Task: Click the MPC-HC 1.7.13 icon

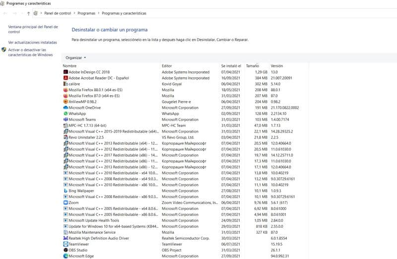Action: (x=66, y=125)
